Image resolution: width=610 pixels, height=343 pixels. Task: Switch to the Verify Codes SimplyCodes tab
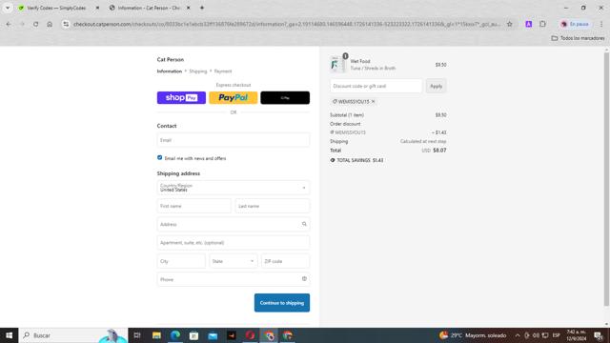point(56,8)
